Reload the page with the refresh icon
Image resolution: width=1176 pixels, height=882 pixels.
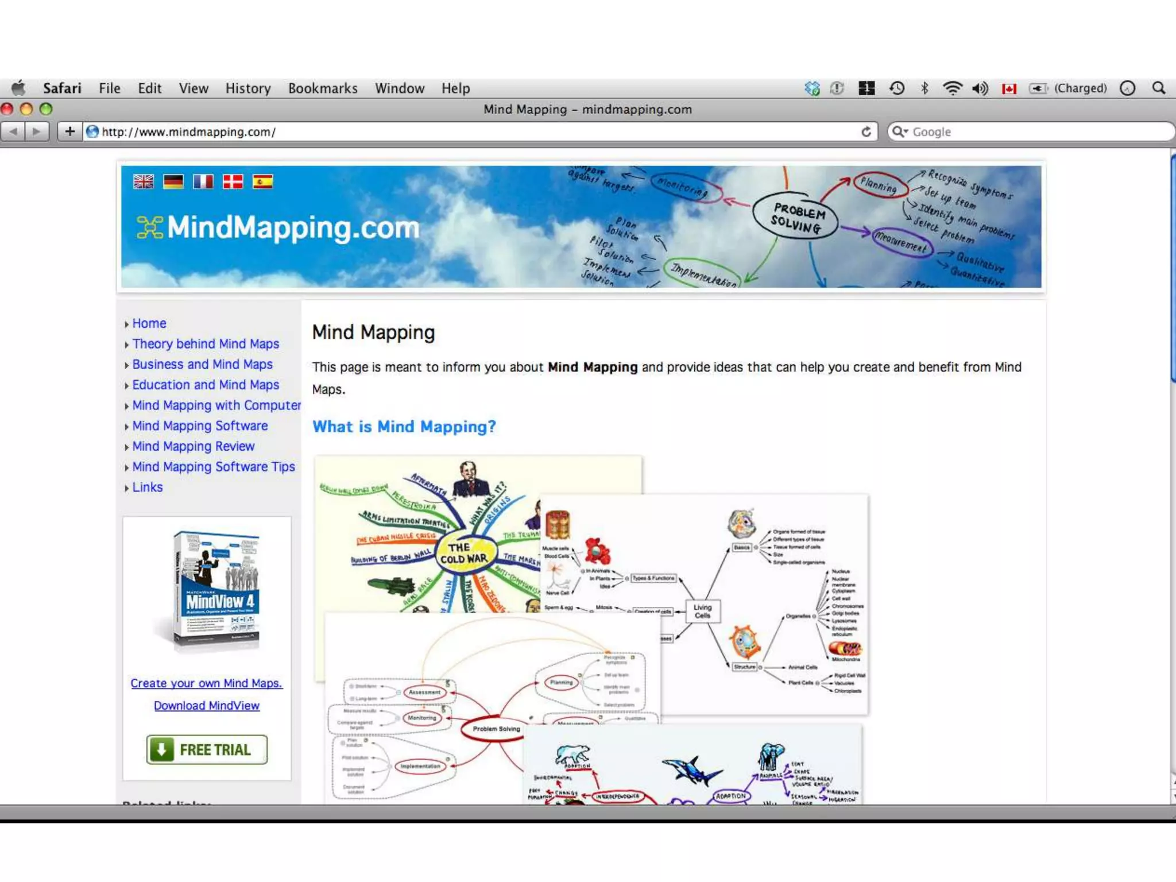click(x=866, y=132)
